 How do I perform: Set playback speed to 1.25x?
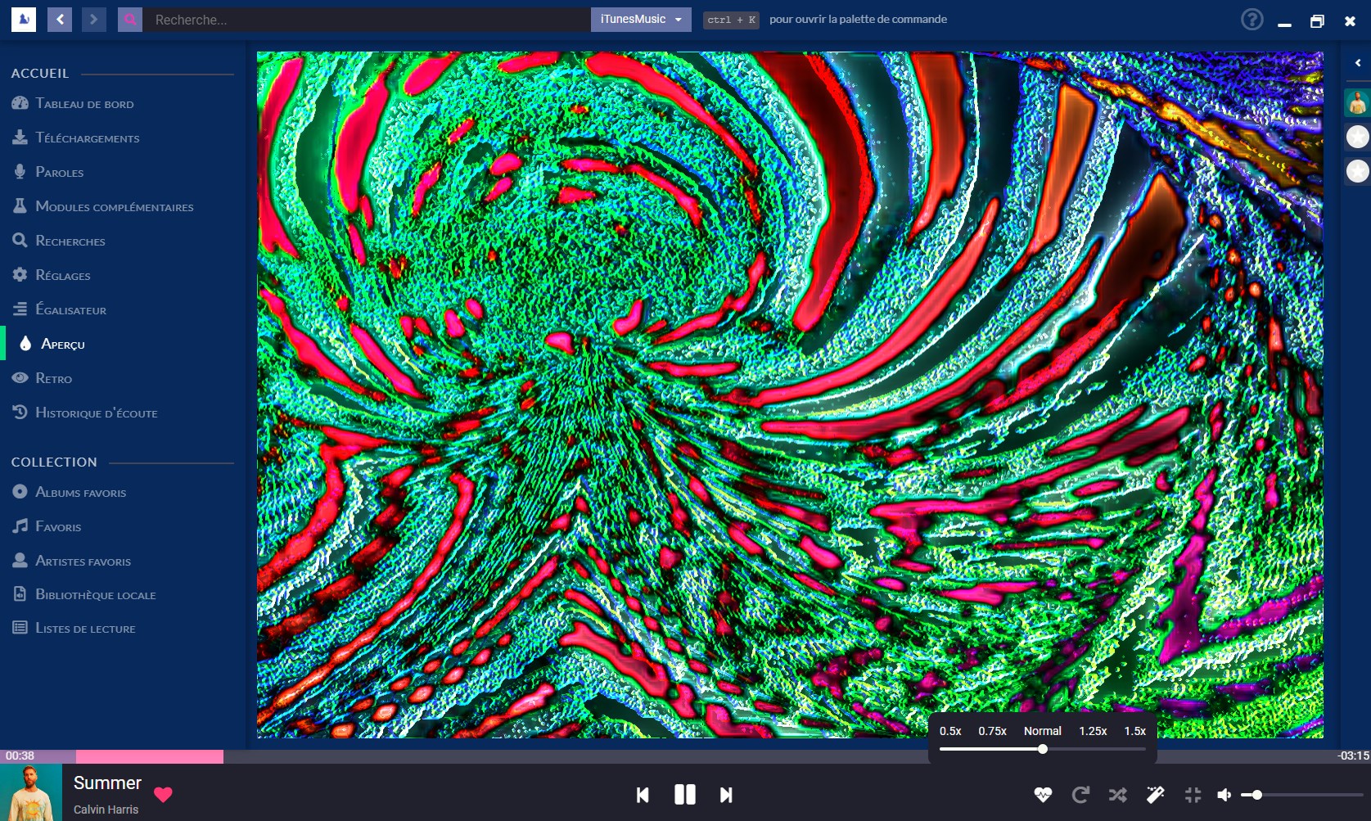click(x=1093, y=731)
